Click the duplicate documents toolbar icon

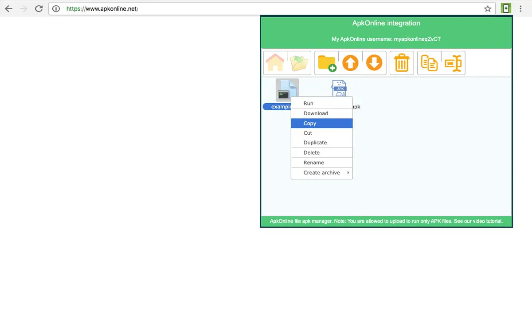coord(429,63)
